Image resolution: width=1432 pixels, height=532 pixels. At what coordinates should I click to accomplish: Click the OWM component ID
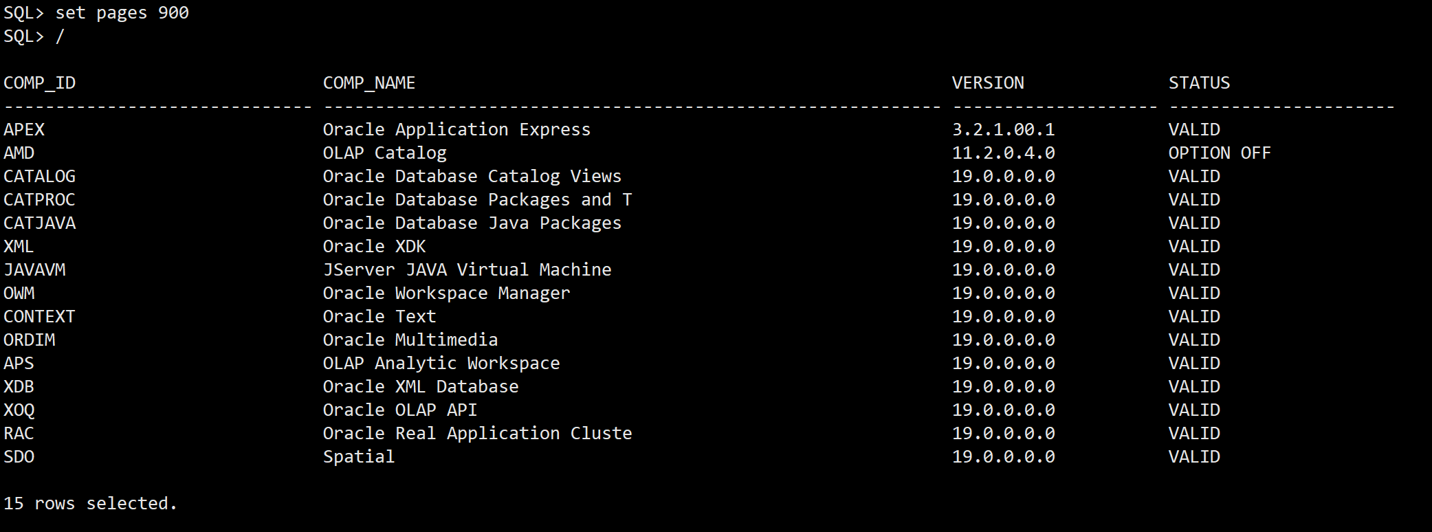[19, 293]
